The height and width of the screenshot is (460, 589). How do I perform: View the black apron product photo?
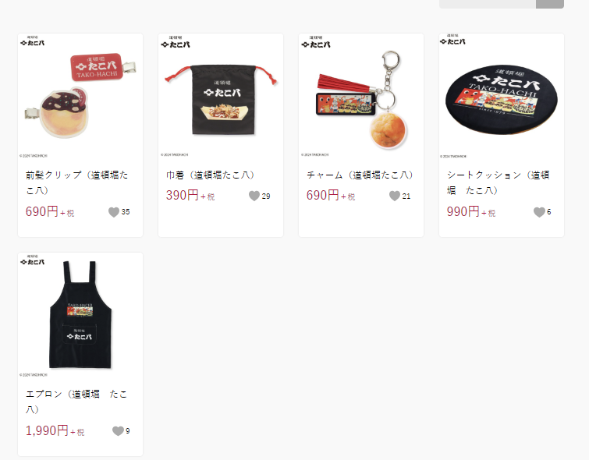(80, 315)
